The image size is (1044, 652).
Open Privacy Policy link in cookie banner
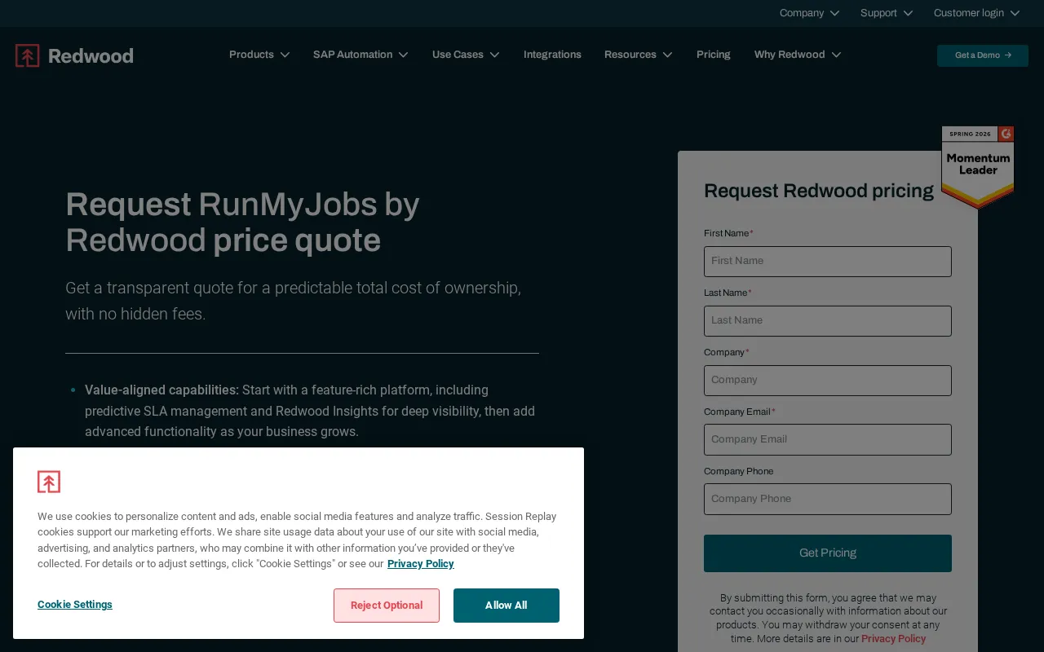[x=421, y=564]
